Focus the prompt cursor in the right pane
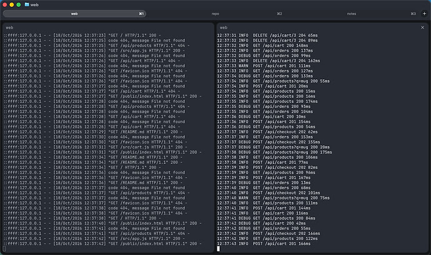The height and width of the screenshot is (255, 431). pos(218,249)
